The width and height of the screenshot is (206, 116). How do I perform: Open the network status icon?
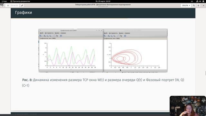click(x=197, y=1)
